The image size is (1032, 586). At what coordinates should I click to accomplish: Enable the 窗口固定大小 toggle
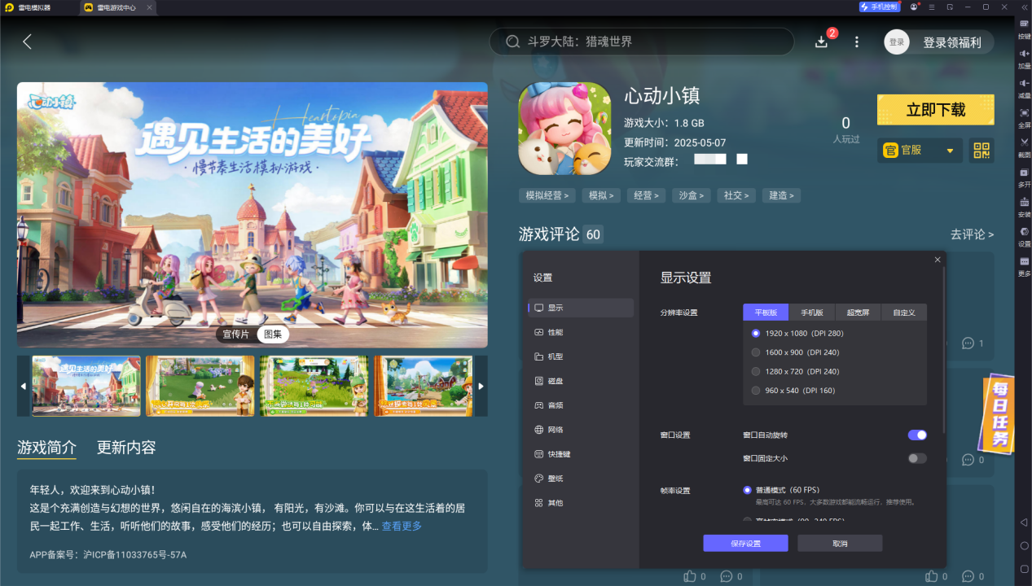coord(916,458)
